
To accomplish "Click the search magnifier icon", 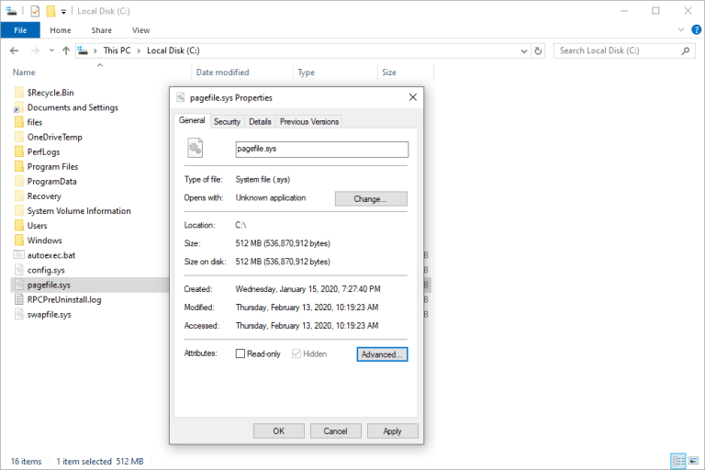I will coord(685,50).
